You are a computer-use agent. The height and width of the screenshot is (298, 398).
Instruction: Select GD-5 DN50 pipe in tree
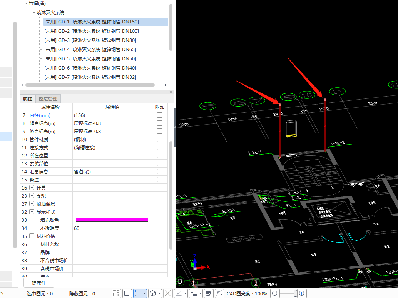point(90,59)
